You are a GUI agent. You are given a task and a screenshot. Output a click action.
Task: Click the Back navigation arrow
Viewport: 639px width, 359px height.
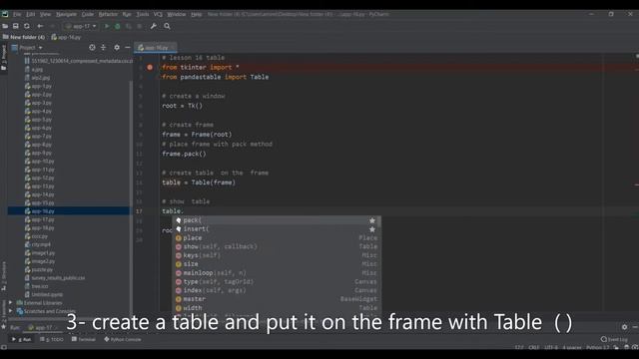(40, 26)
